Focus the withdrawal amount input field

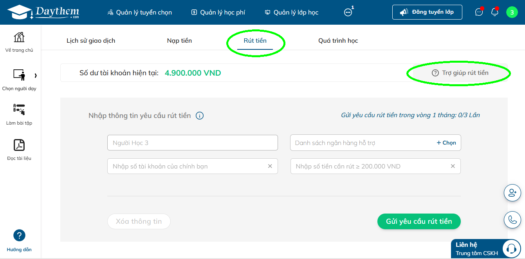(375, 166)
